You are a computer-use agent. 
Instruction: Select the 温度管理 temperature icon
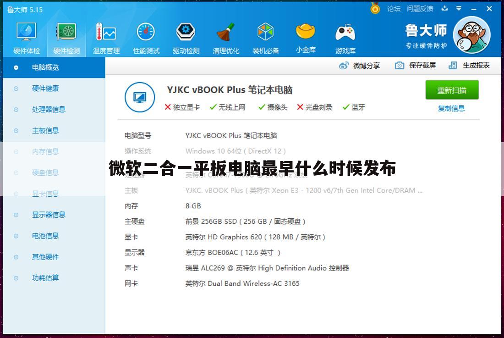pos(106,32)
